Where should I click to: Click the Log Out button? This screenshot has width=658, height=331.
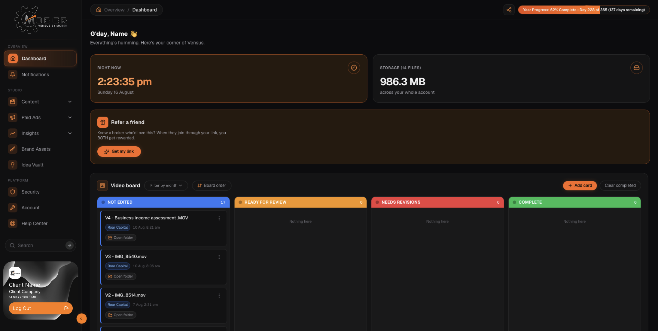[x=41, y=308]
